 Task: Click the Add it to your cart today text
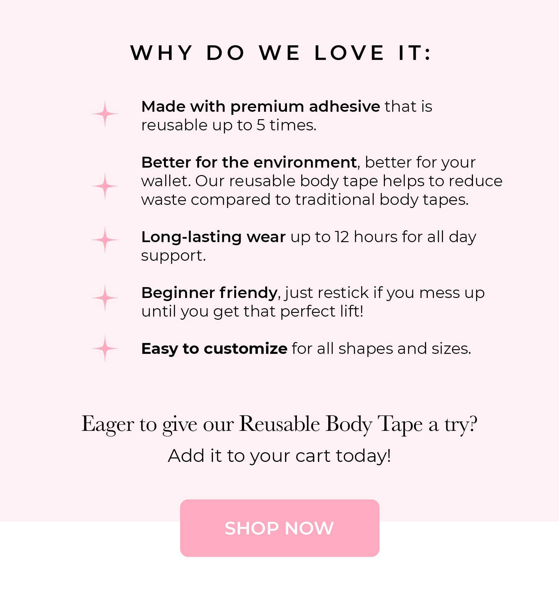[x=279, y=456]
